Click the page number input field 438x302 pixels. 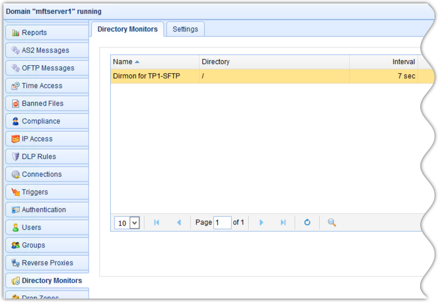click(222, 222)
